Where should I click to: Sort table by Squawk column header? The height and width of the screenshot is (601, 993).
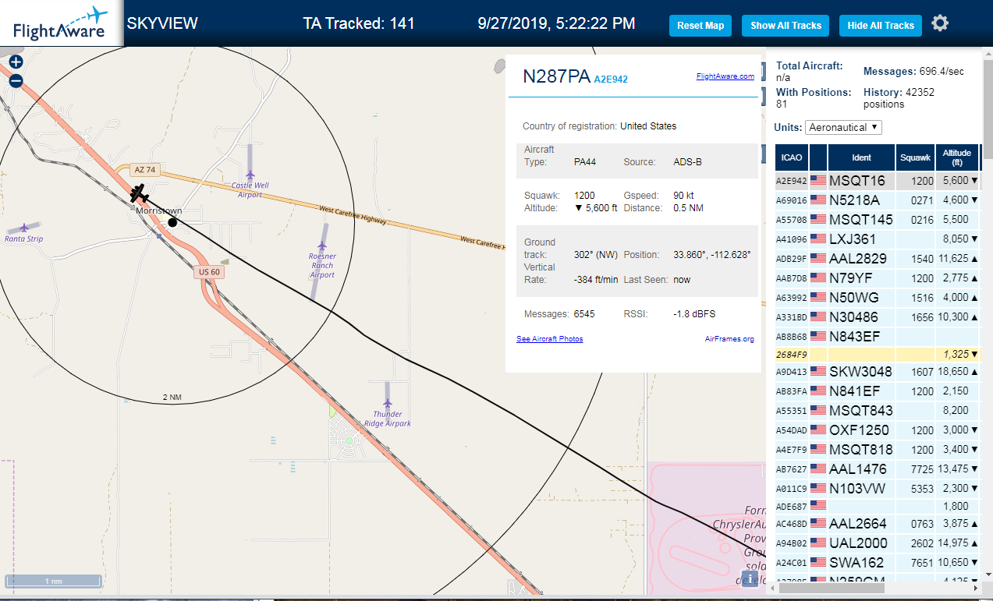[x=915, y=157]
